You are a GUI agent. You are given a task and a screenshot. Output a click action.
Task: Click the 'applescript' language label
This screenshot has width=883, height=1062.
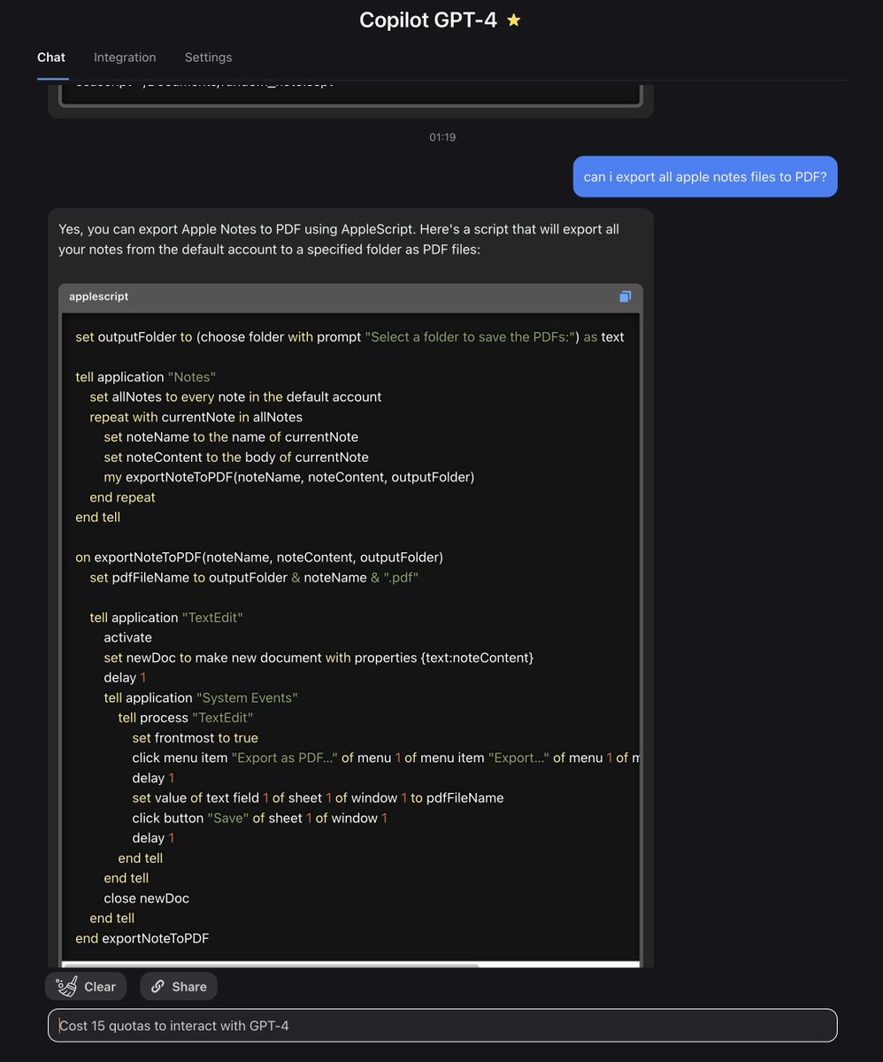click(99, 296)
